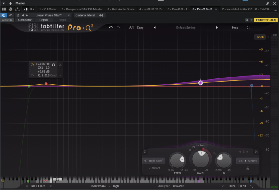Click the Q knob
This screenshot has width=279, height=190.
pyautogui.click(x=224, y=160)
